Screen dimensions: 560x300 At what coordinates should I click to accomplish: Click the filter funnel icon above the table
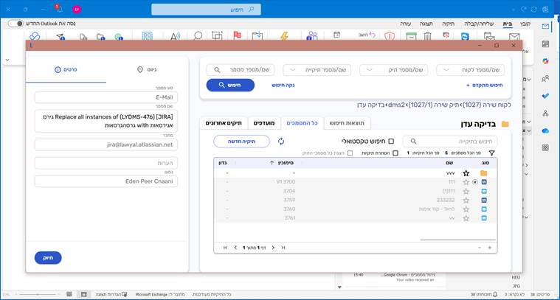pos(492,153)
